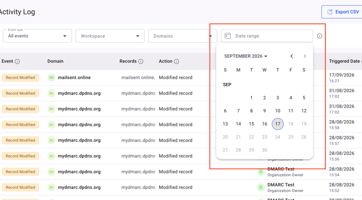Click the mailsent.online. records cell
Screen dimensions: 362x200
(138, 78)
